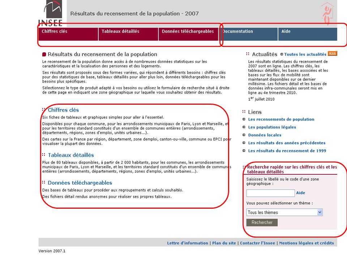Viewport: 347px width, 260px height.
Task: Click the 1er juillet 2010 date
Action: 261,99
